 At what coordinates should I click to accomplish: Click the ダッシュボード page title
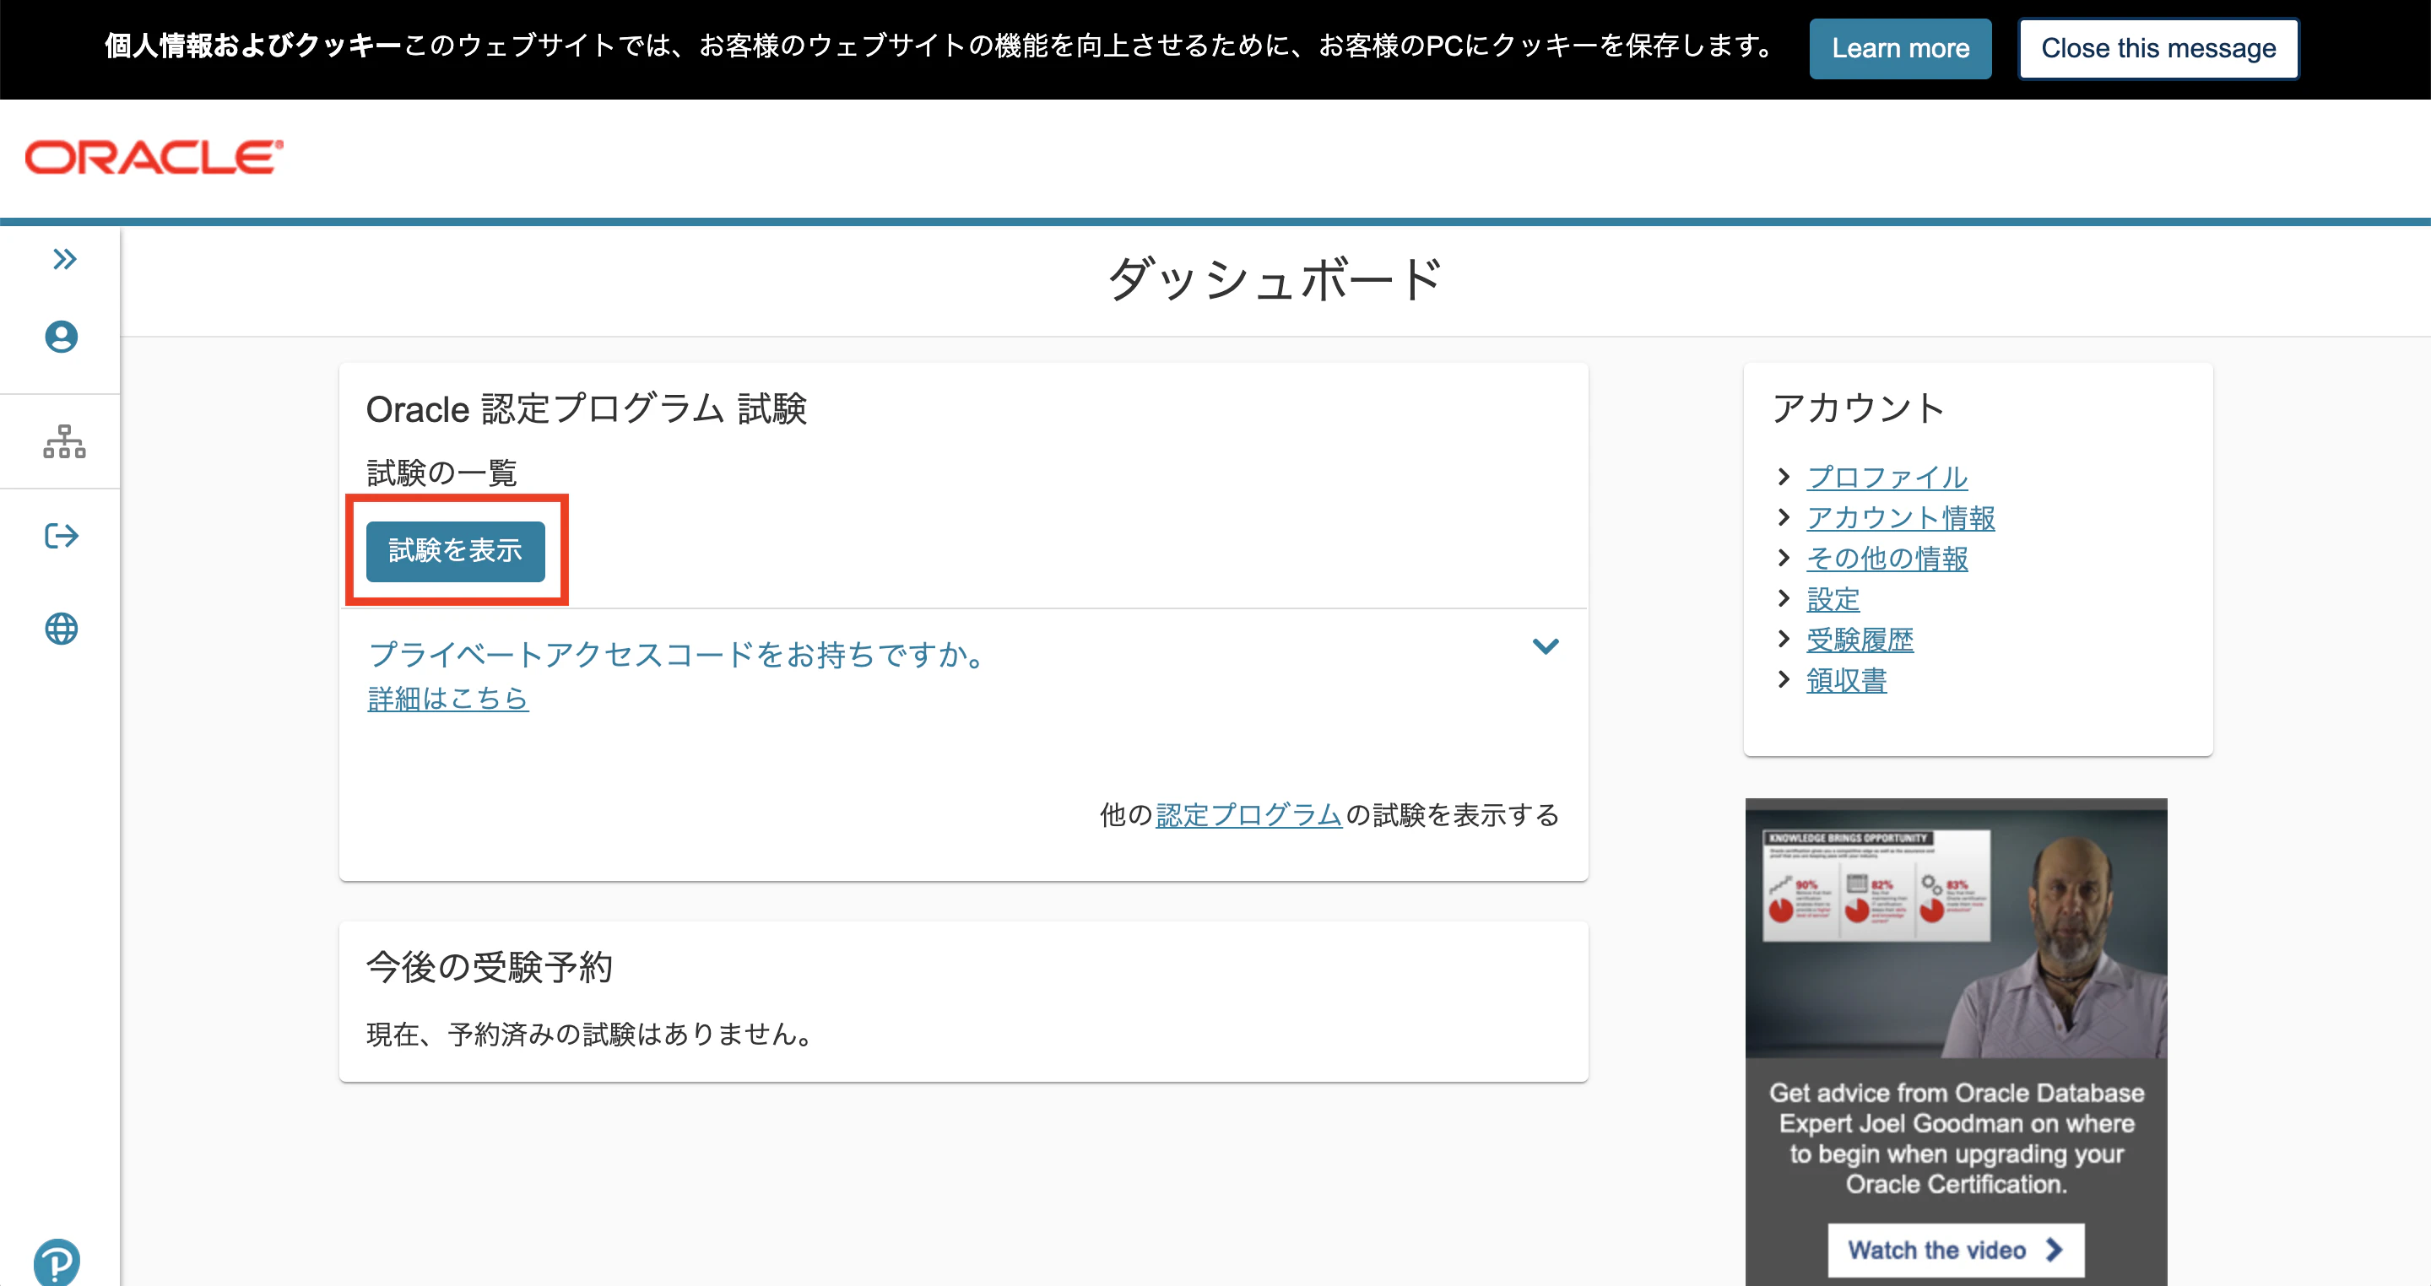(x=1275, y=279)
